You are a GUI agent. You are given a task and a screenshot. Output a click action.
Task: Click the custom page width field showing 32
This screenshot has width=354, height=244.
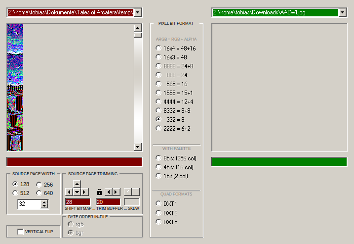coord(30,204)
